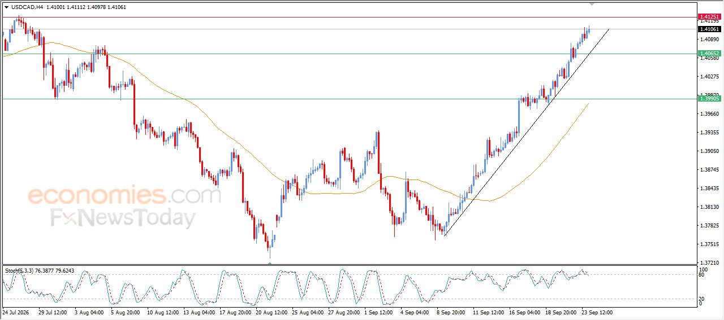Click the black current price label 1.41061
This screenshot has width=724, height=320.
pyautogui.click(x=709, y=29)
